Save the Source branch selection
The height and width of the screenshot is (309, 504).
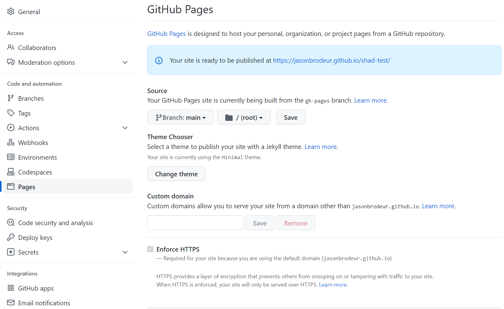[291, 117]
